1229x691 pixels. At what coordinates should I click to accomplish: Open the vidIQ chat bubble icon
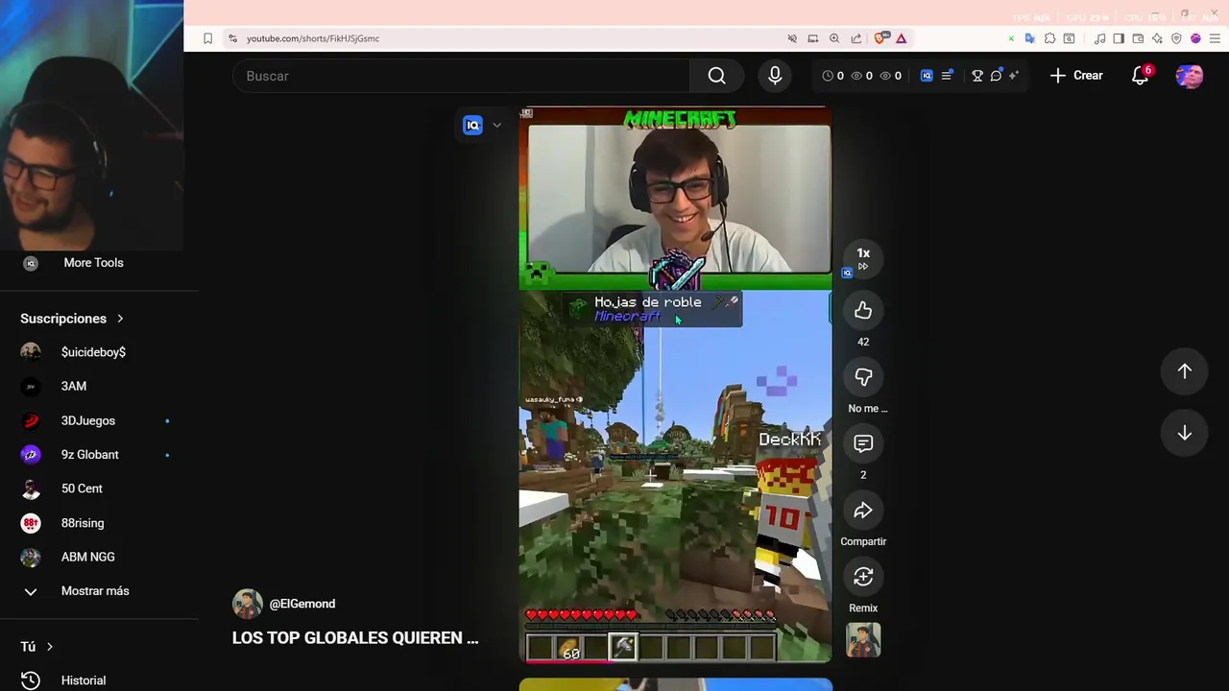(x=996, y=76)
